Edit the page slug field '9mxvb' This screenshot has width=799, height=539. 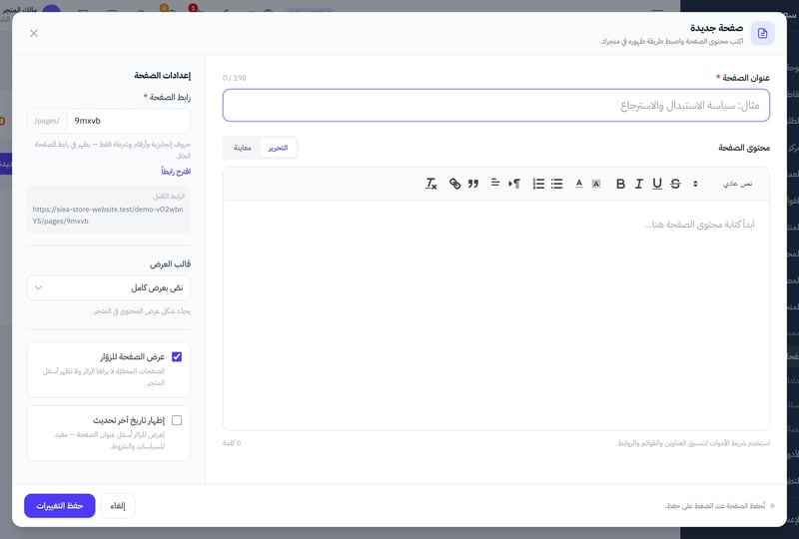(x=129, y=121)
